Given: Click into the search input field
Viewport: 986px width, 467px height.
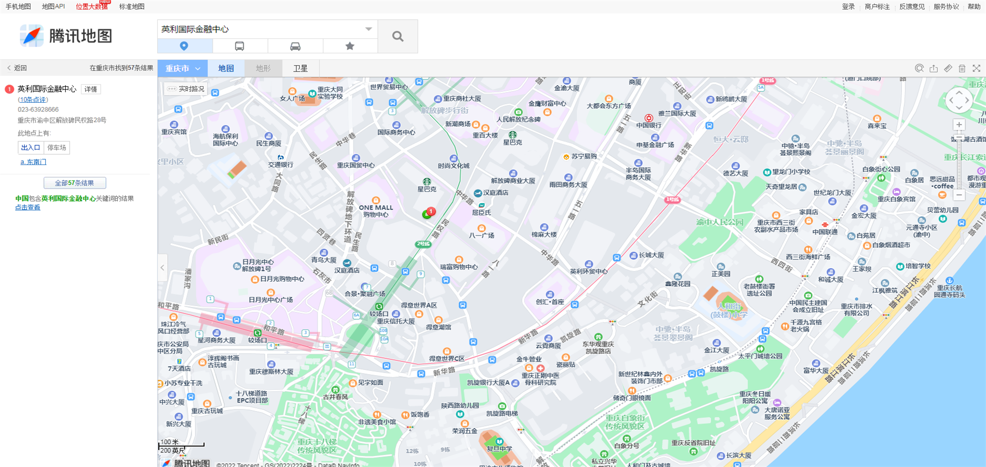Looking at the screenshot, I should point(261,29).
